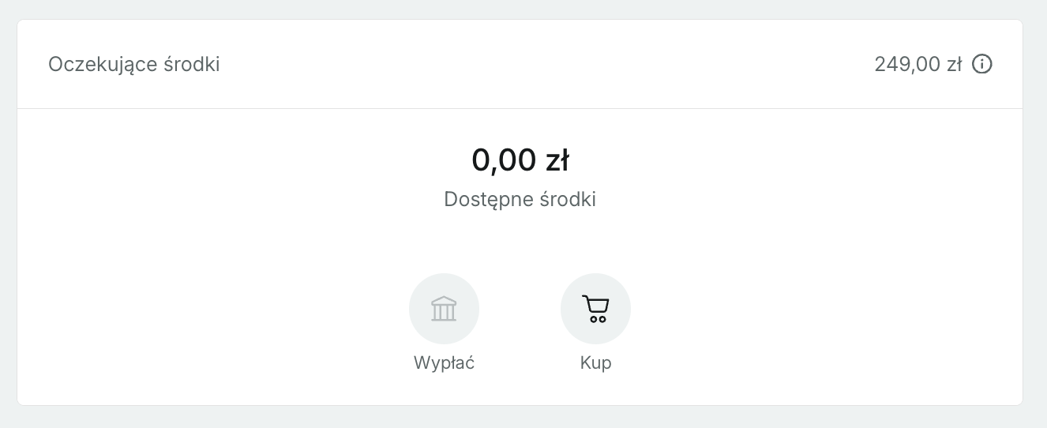Click the Wypłać label under bank icon
The height and width of the screenshot is (428, 1047).
pos(444,363)
